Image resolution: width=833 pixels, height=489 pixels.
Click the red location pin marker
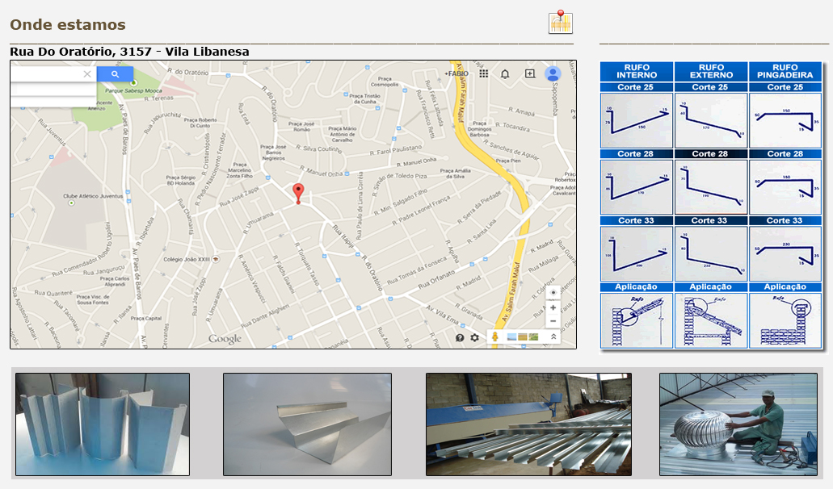(x=298, y=192)
